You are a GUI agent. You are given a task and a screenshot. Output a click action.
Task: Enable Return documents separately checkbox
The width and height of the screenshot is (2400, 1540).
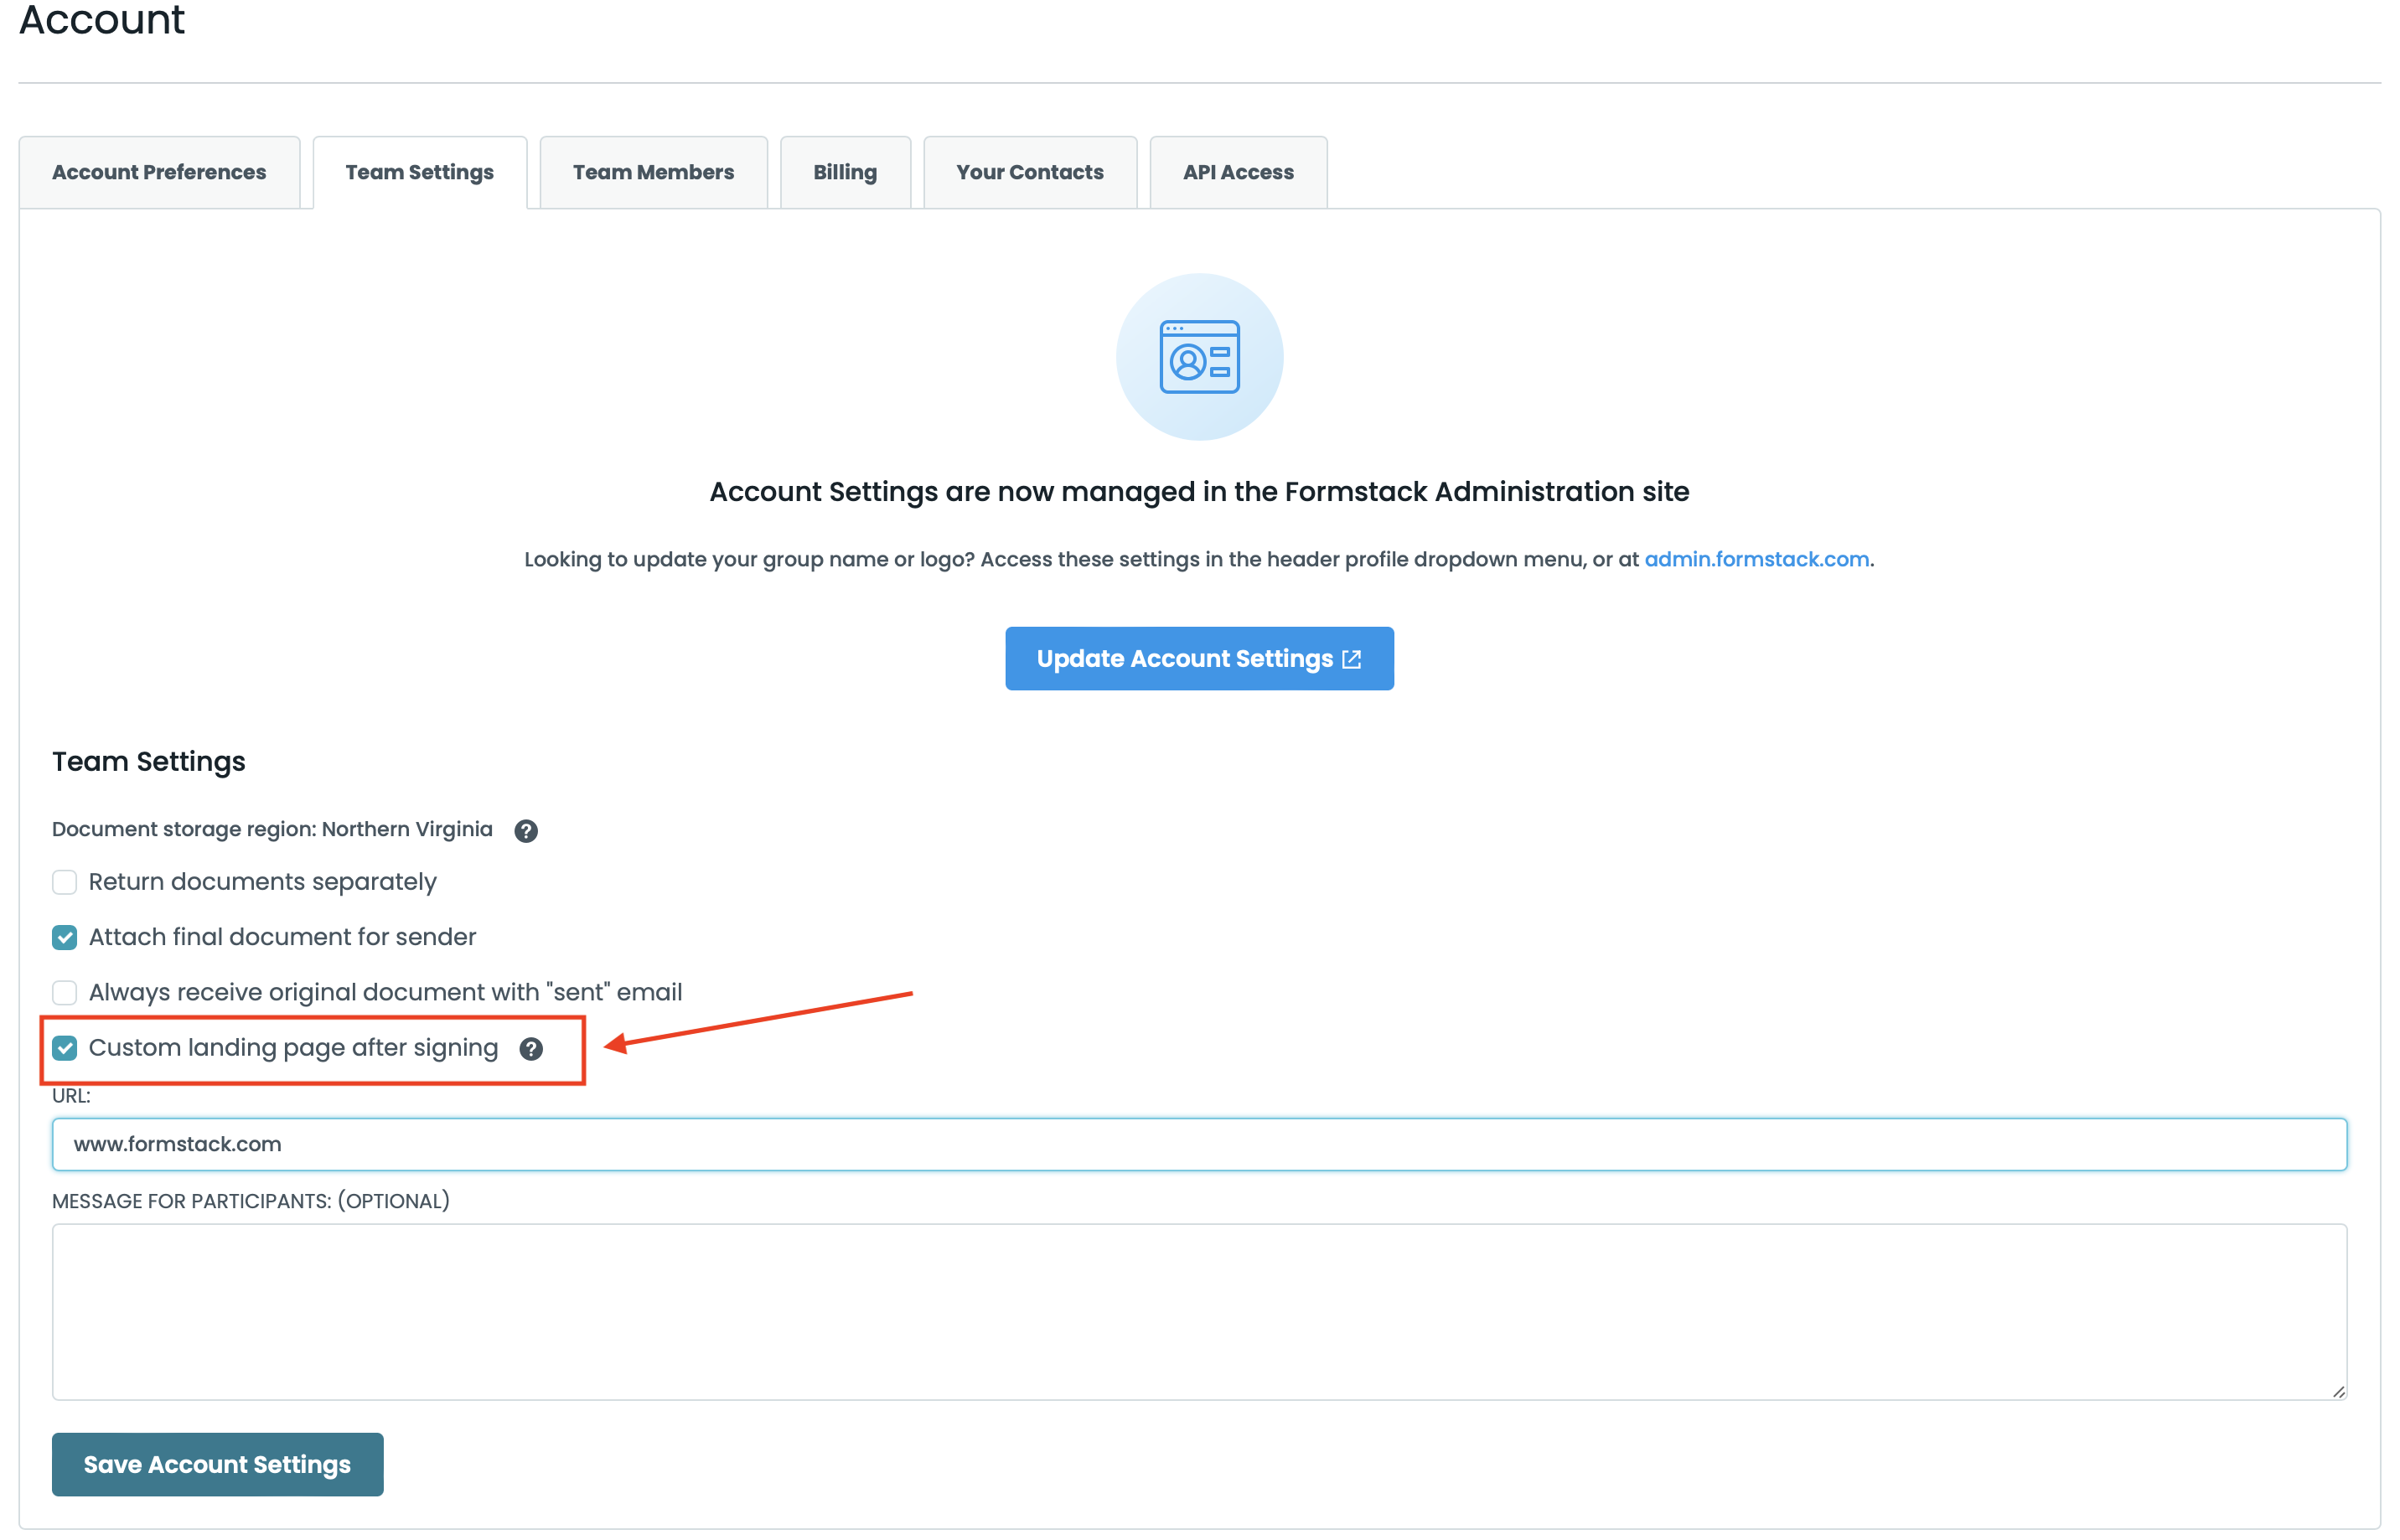[65, 882]
